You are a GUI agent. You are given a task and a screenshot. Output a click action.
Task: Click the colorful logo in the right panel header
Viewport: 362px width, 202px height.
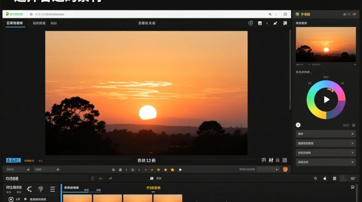click(x=297, y=14)
